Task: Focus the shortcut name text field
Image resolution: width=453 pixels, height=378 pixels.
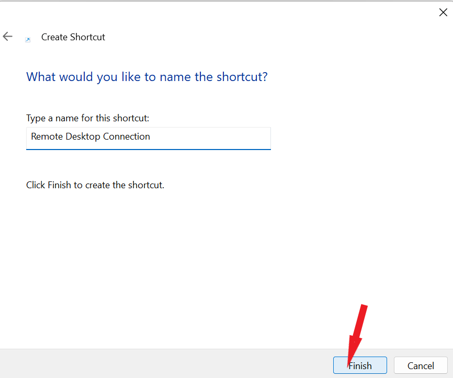Action: (148, 137)
